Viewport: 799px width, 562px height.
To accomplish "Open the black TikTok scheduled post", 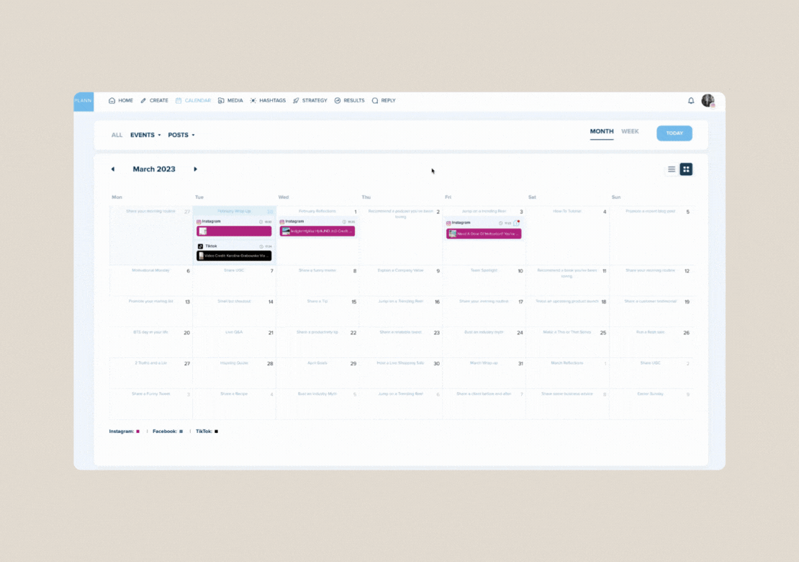I will point(234,256).
